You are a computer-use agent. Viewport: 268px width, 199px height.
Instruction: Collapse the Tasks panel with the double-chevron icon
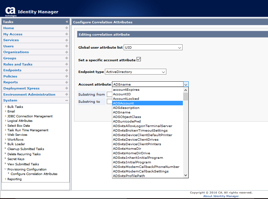tap(66, 22)
